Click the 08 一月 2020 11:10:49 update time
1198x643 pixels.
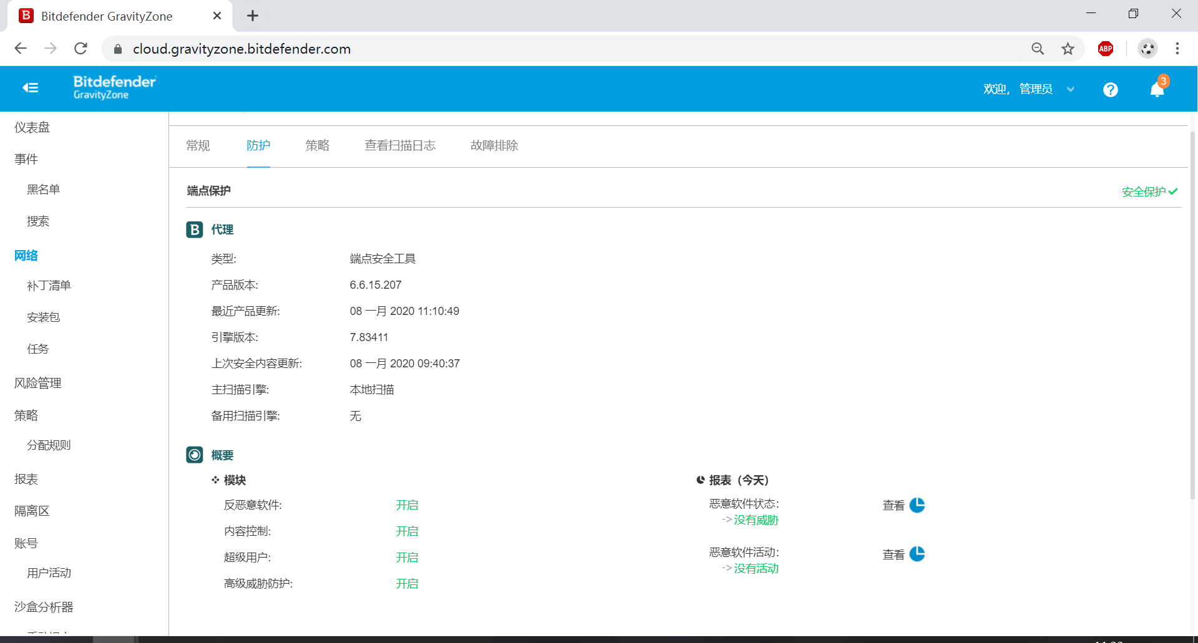(404, 311)
